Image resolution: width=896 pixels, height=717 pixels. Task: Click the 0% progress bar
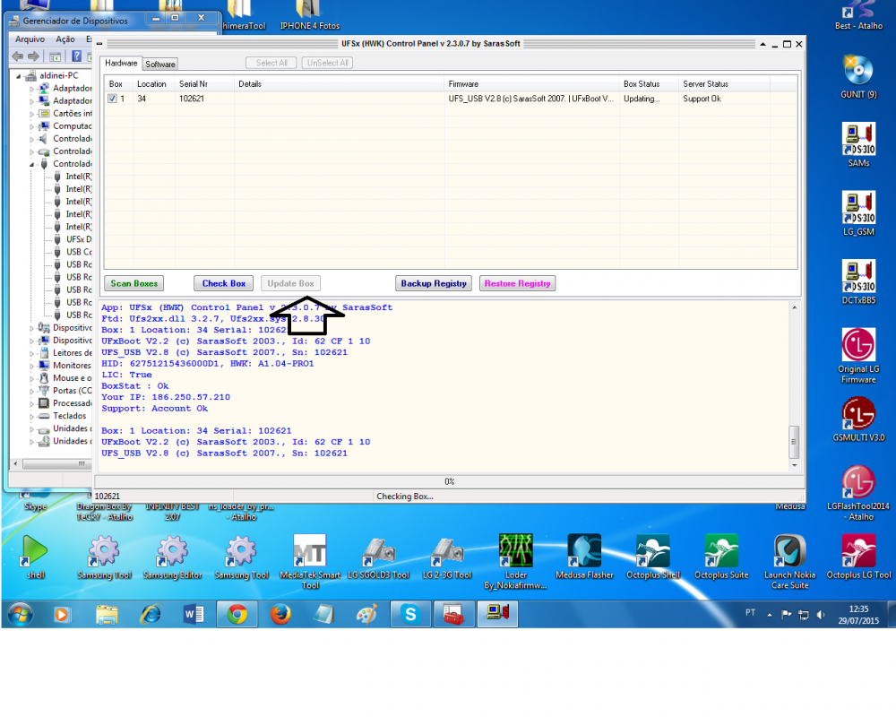tap(449, 481)
